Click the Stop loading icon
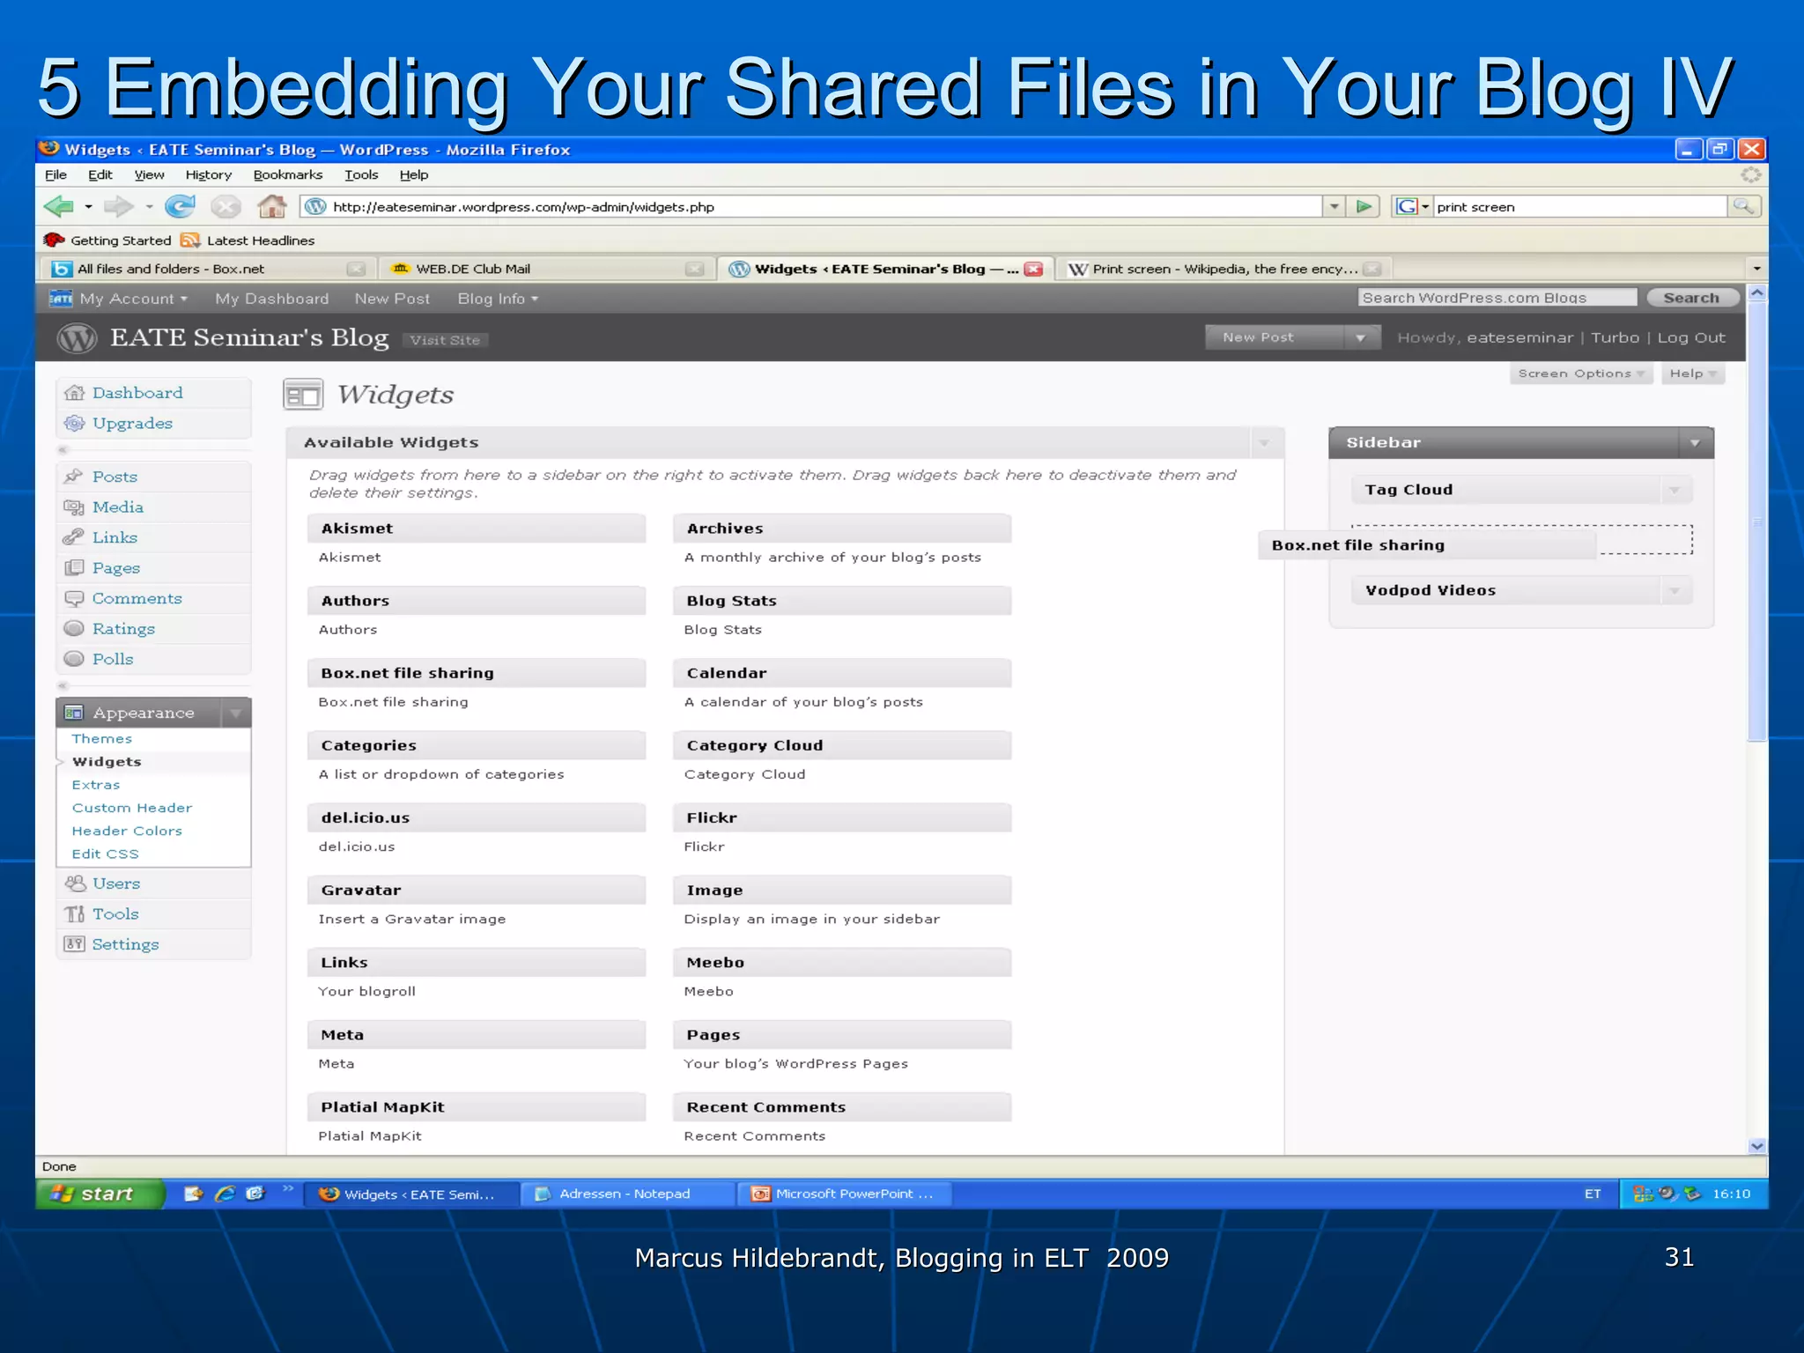The width and height of the screenshot is (1804, 1353). (x=225, y=207)
